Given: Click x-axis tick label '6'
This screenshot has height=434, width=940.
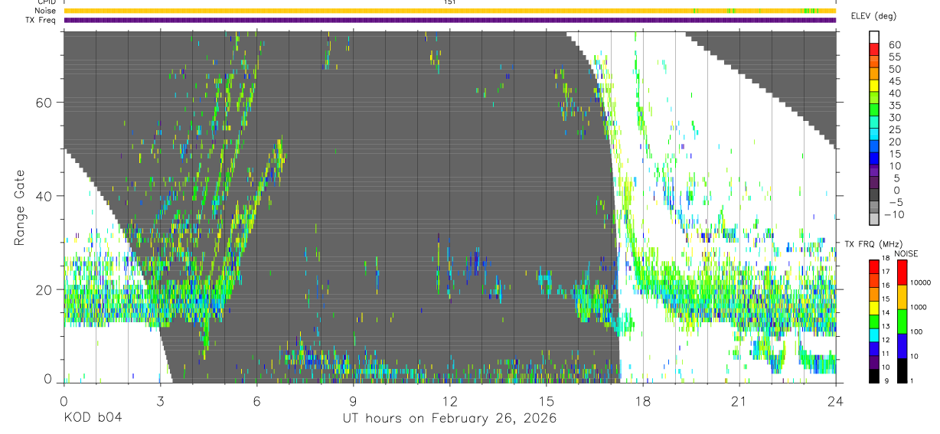Looking at the screenshot, I should pos(256,401).
